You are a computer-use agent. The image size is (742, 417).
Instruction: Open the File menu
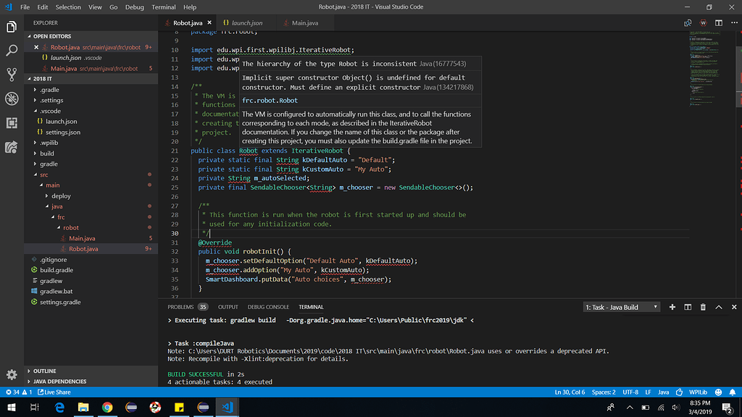pyautogui.click(x=25, y=7)
